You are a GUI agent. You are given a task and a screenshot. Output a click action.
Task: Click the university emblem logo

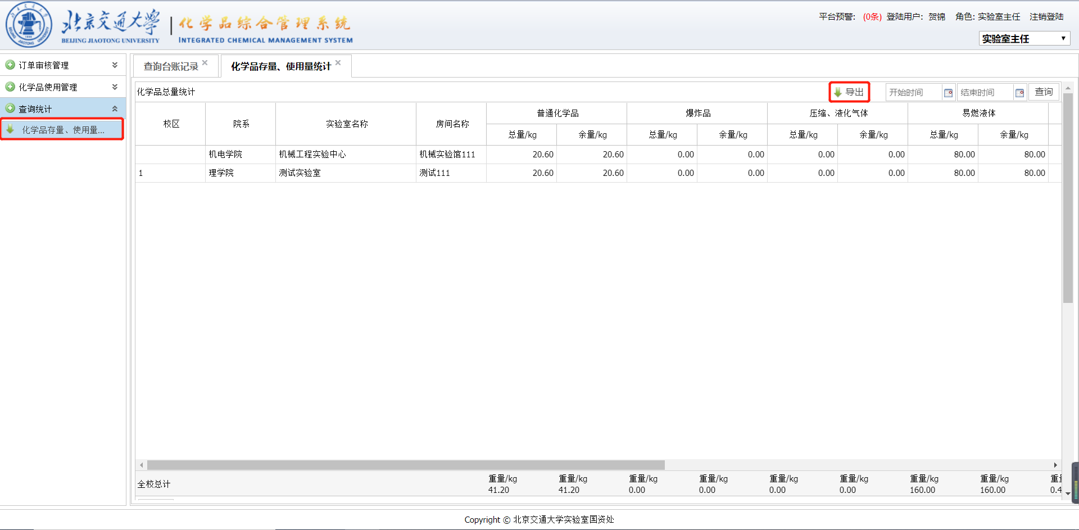coord(29,25)
